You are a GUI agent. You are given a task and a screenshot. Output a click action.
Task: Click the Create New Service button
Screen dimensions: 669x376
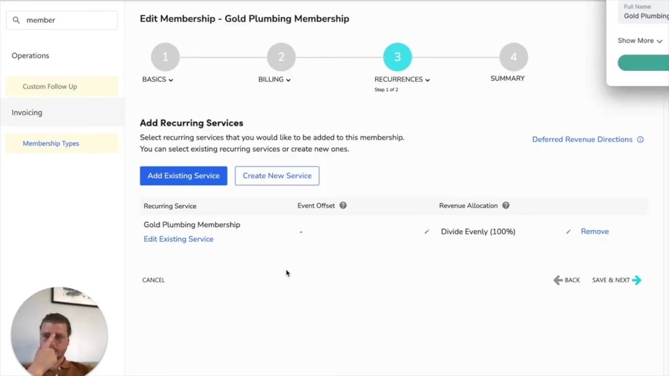click(277, 176)
